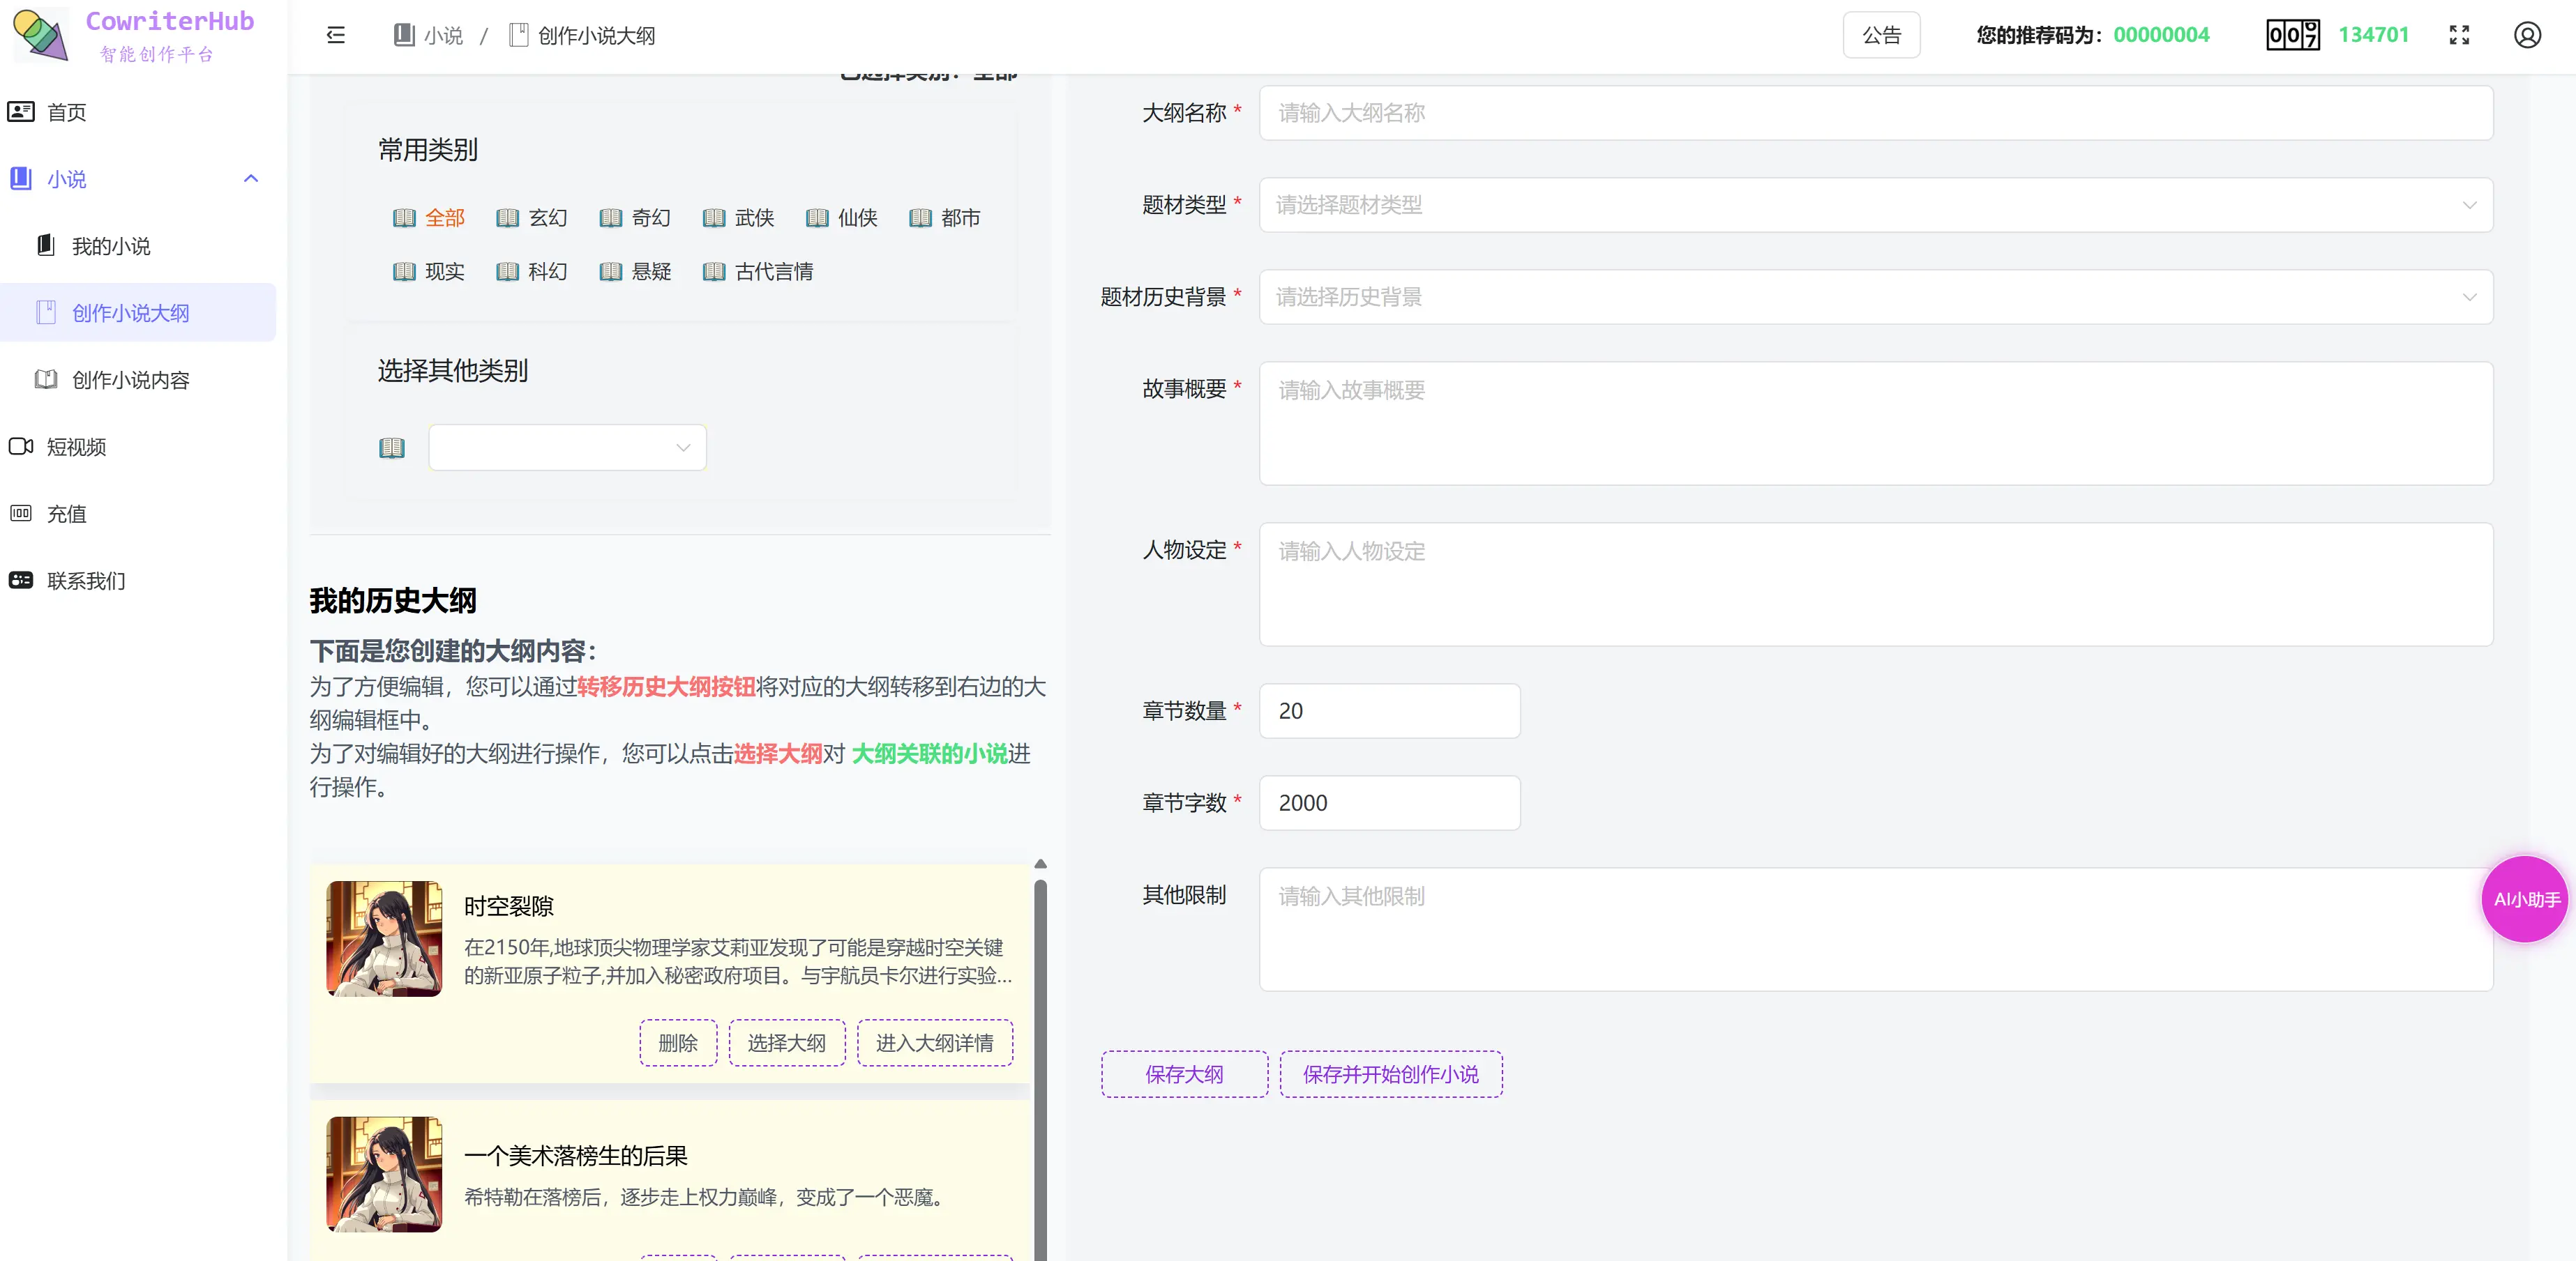The width and height of the screenshot is (2576, 1261).
Task: Open the 选择其他类别 dropdown
Action: [x=567, y=448]
